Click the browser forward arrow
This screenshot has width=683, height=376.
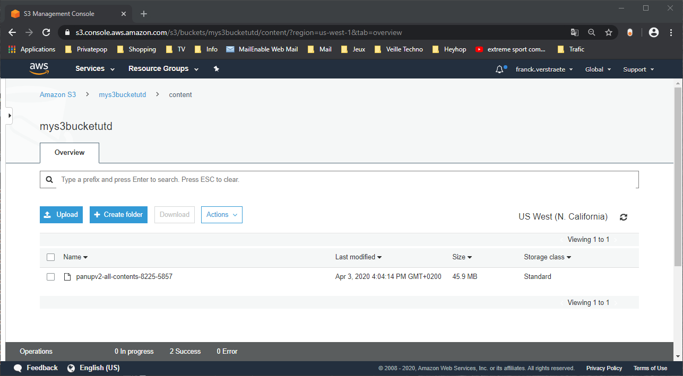click(29, 32)
